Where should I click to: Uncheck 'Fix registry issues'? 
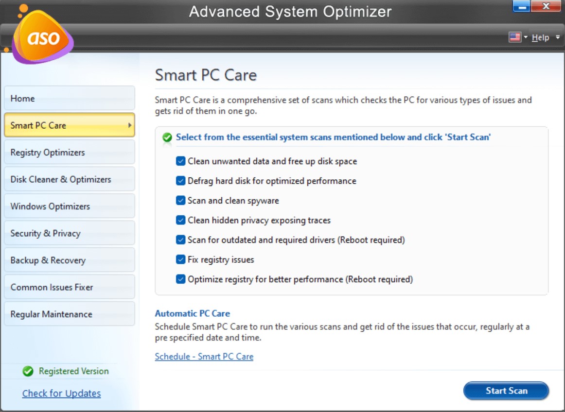(180, 259)
